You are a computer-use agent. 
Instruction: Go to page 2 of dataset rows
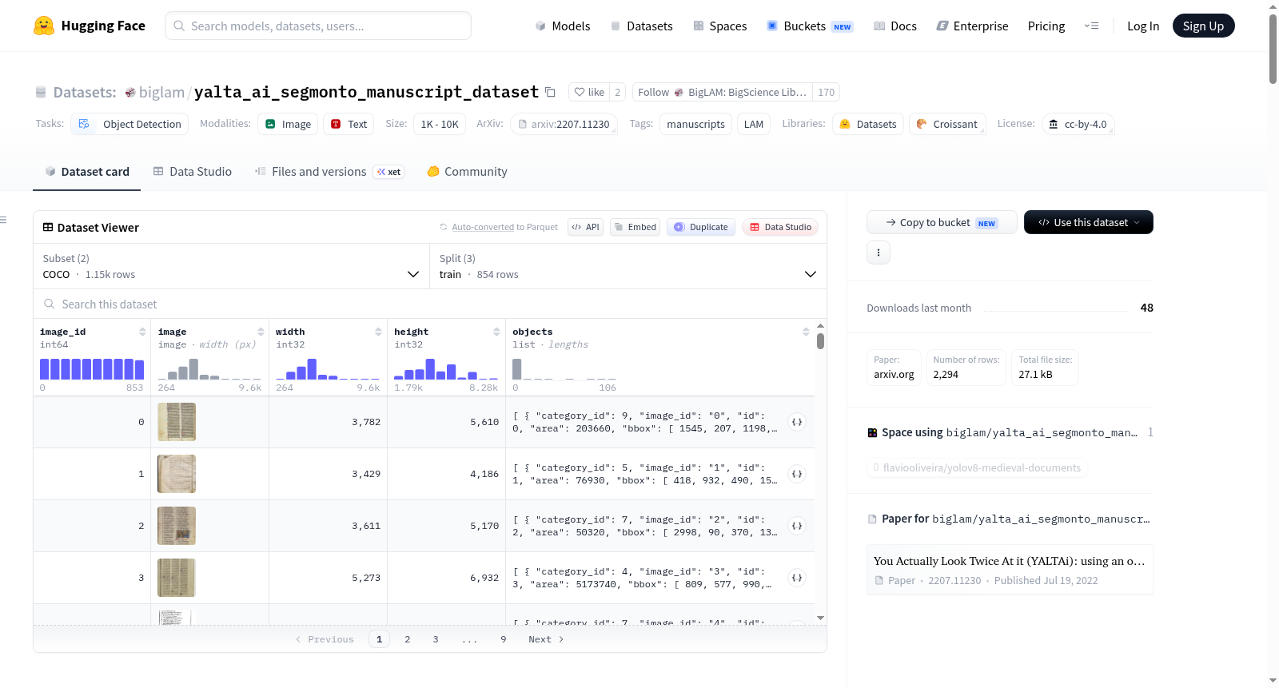click(408, 639)
